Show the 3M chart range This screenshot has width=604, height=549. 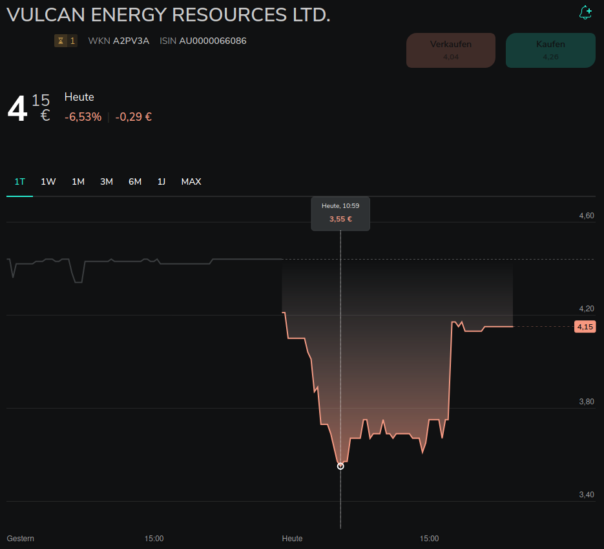107,181
